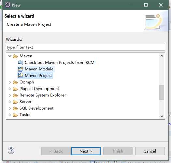
Task: Click the Cancel button
Action: pos(150,151)
